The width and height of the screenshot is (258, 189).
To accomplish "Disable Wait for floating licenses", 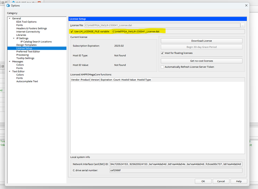I will [x=162, y=53].
